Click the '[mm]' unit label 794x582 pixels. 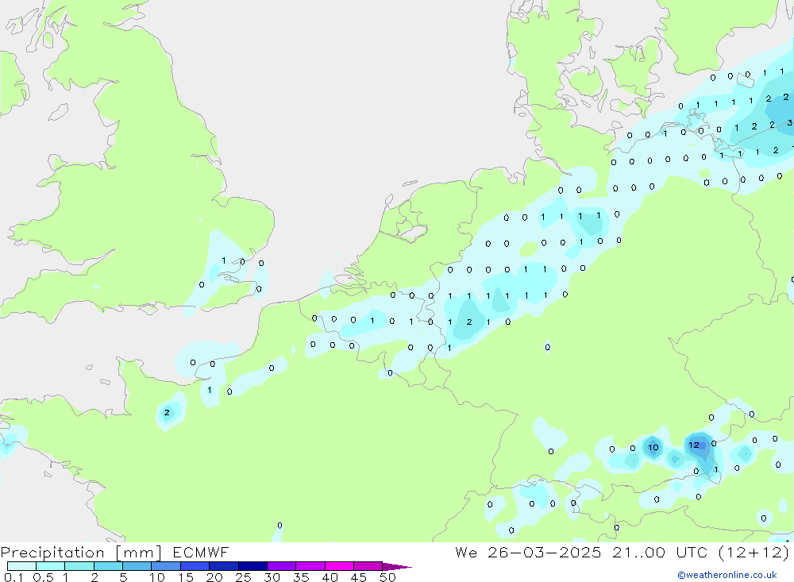point(139,553)
